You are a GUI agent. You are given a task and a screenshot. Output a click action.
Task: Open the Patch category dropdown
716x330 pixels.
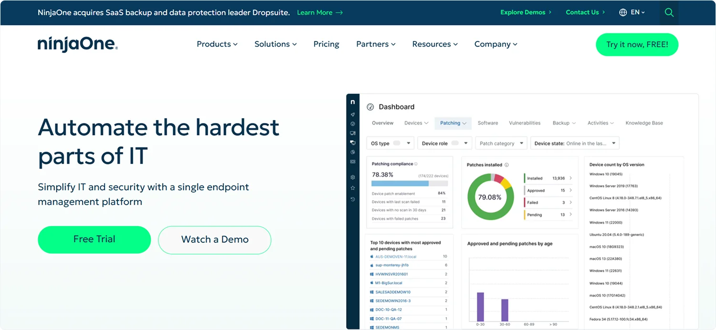pyautogui.click(x=502, y=143)
